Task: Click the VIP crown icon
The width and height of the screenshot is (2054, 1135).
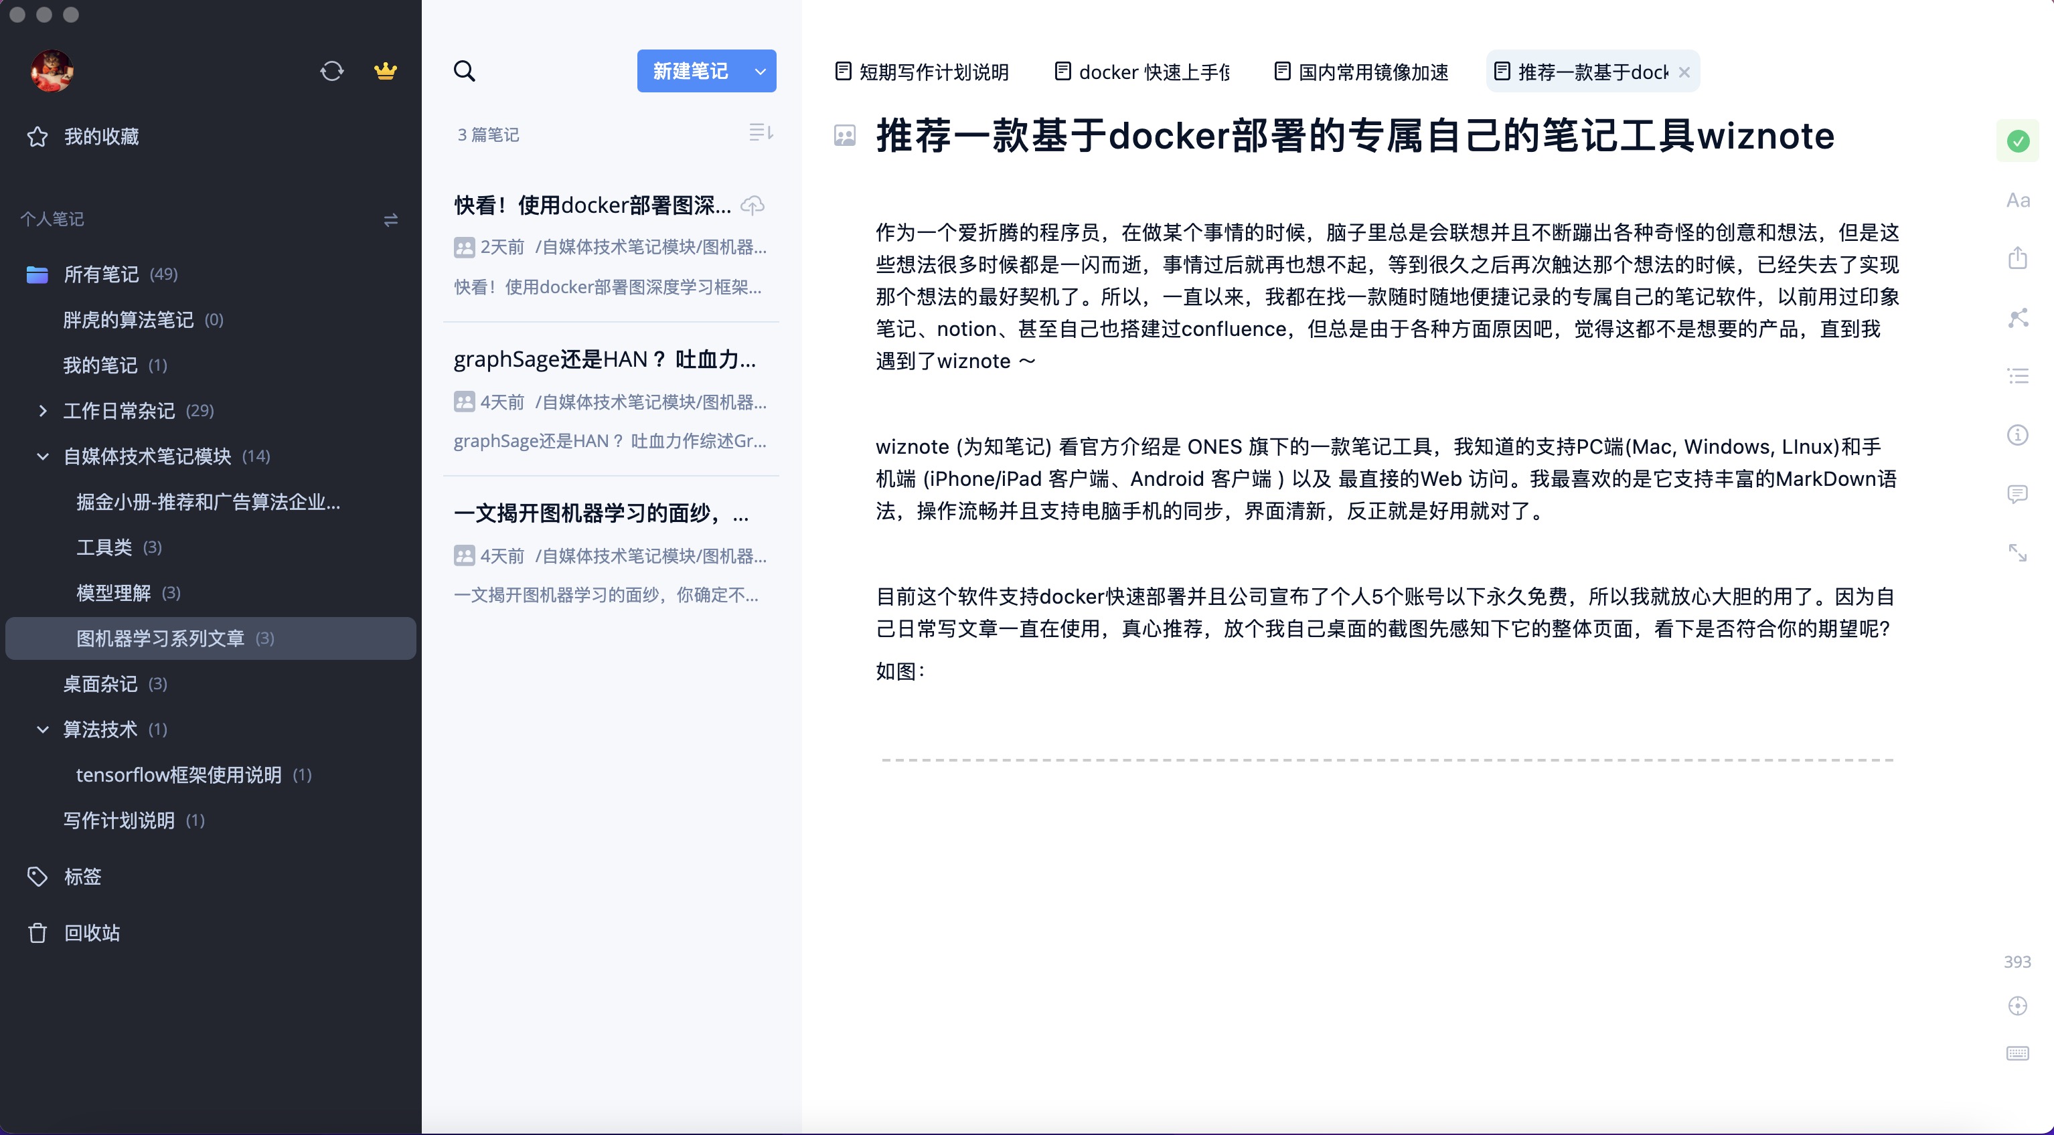Action: click(385, 71)
